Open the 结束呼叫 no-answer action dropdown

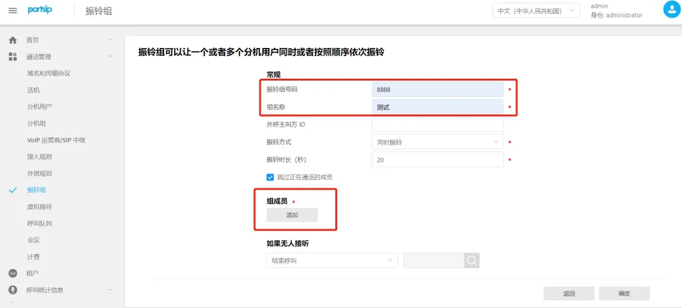[x=332, y=261]
